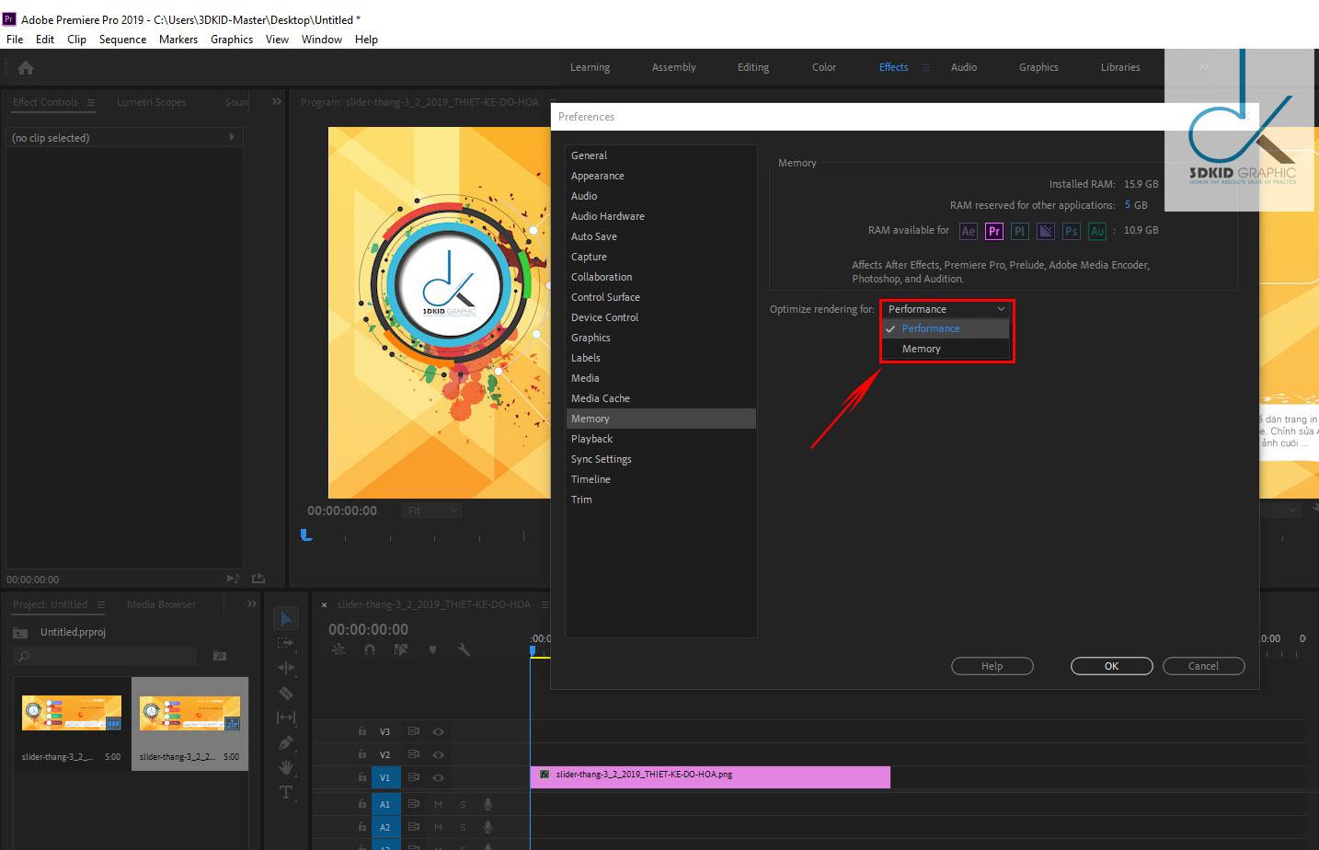1319x850 pixels.
Task: Open the Effects workspace menu icon
Action: (x=925, y=67)
